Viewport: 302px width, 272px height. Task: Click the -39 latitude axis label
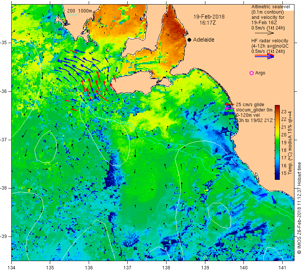coord(4,236)
